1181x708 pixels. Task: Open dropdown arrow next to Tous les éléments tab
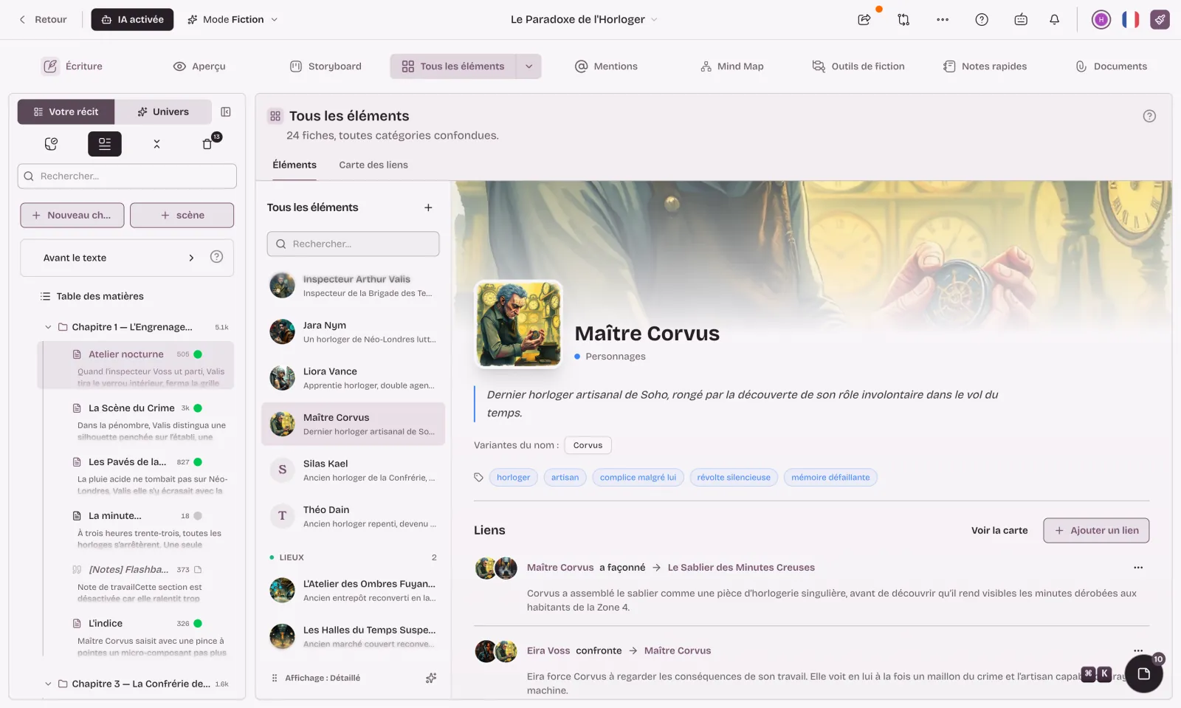(x=528, y=66)
